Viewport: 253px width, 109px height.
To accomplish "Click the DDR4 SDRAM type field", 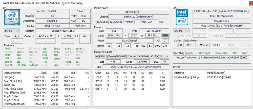I will coord(154,31).
